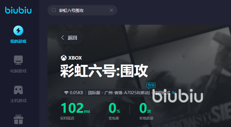Open the 主机游戏 gamepad icon

point(18,90)
